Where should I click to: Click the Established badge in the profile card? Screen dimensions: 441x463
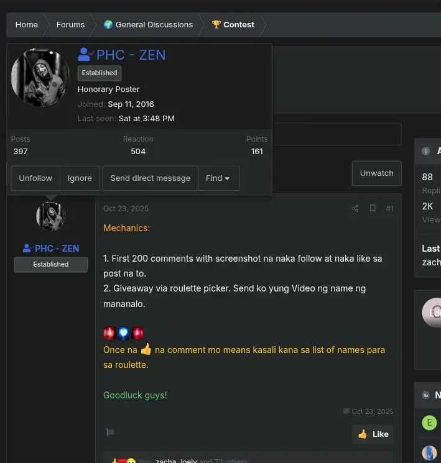pos(100,73)
